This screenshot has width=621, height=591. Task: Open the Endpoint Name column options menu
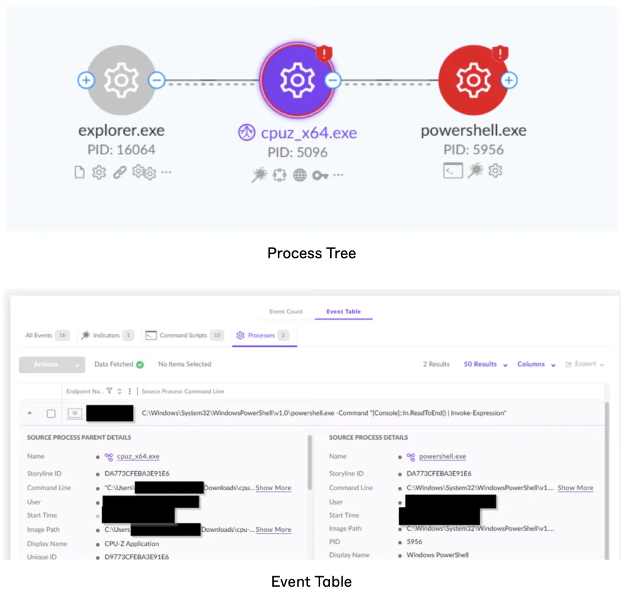click(x=129, y=391)
